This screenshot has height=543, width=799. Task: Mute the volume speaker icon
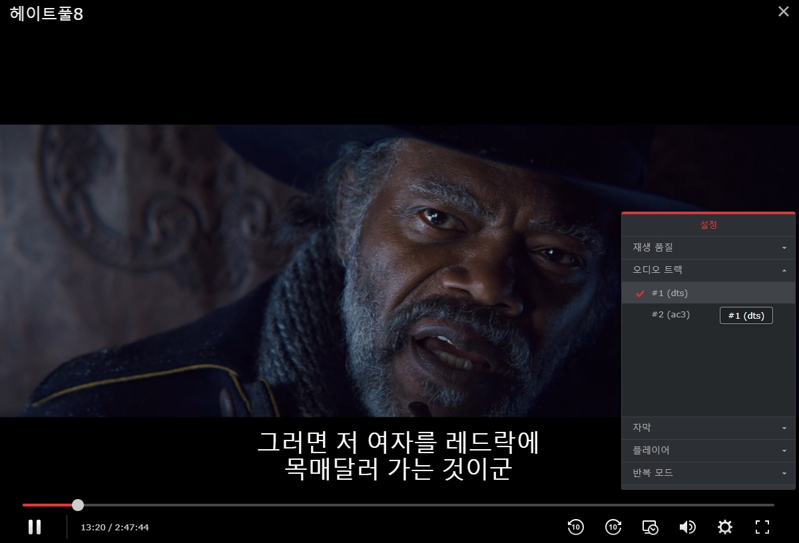click(x=687, y=527)
